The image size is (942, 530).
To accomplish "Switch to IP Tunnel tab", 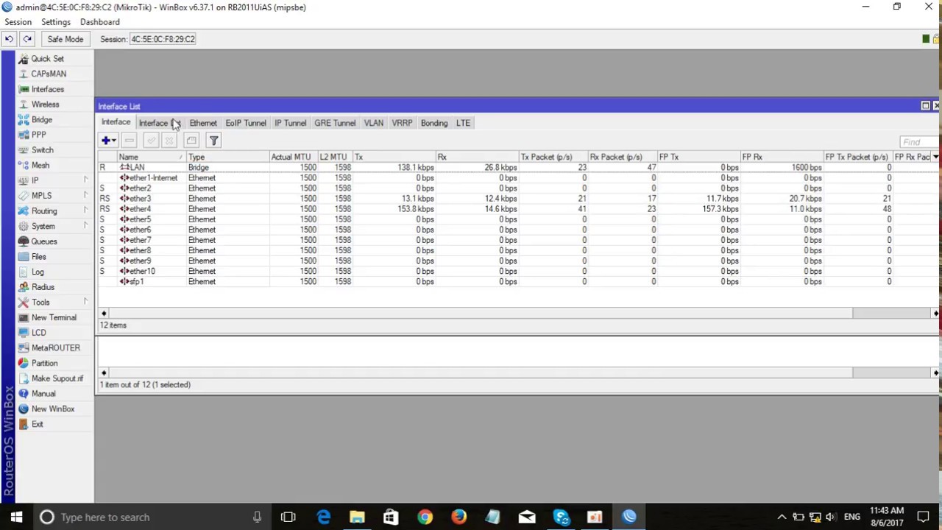I will [291, 123].
